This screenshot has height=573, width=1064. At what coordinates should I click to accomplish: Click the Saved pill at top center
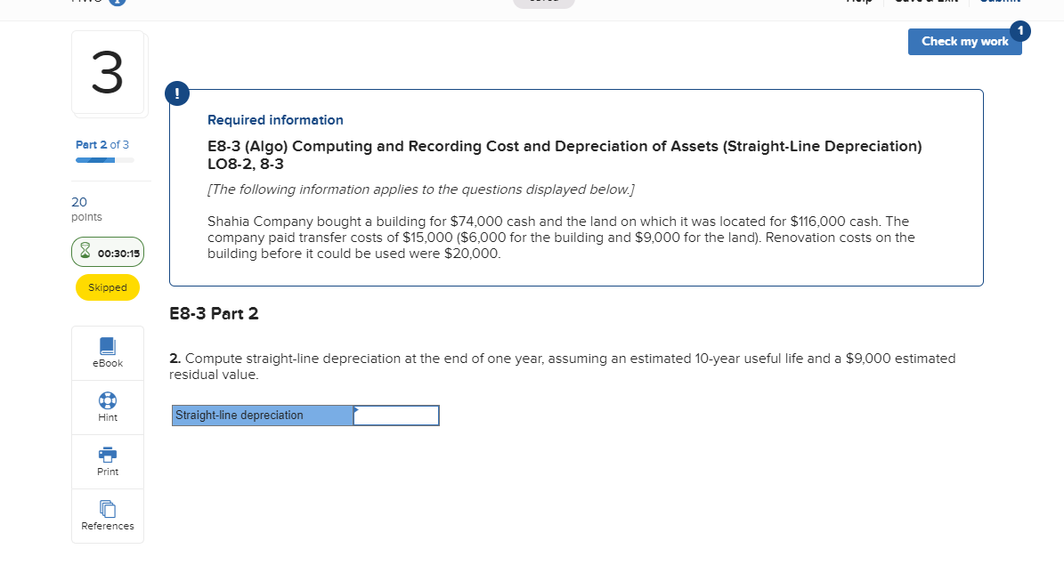pyautogui.click(x=543, y=2)
